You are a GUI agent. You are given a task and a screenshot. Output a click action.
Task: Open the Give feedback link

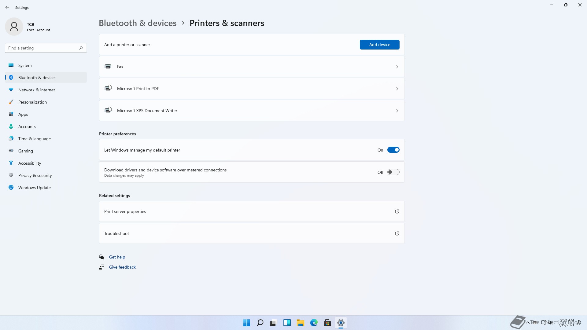tap(122, 267)
